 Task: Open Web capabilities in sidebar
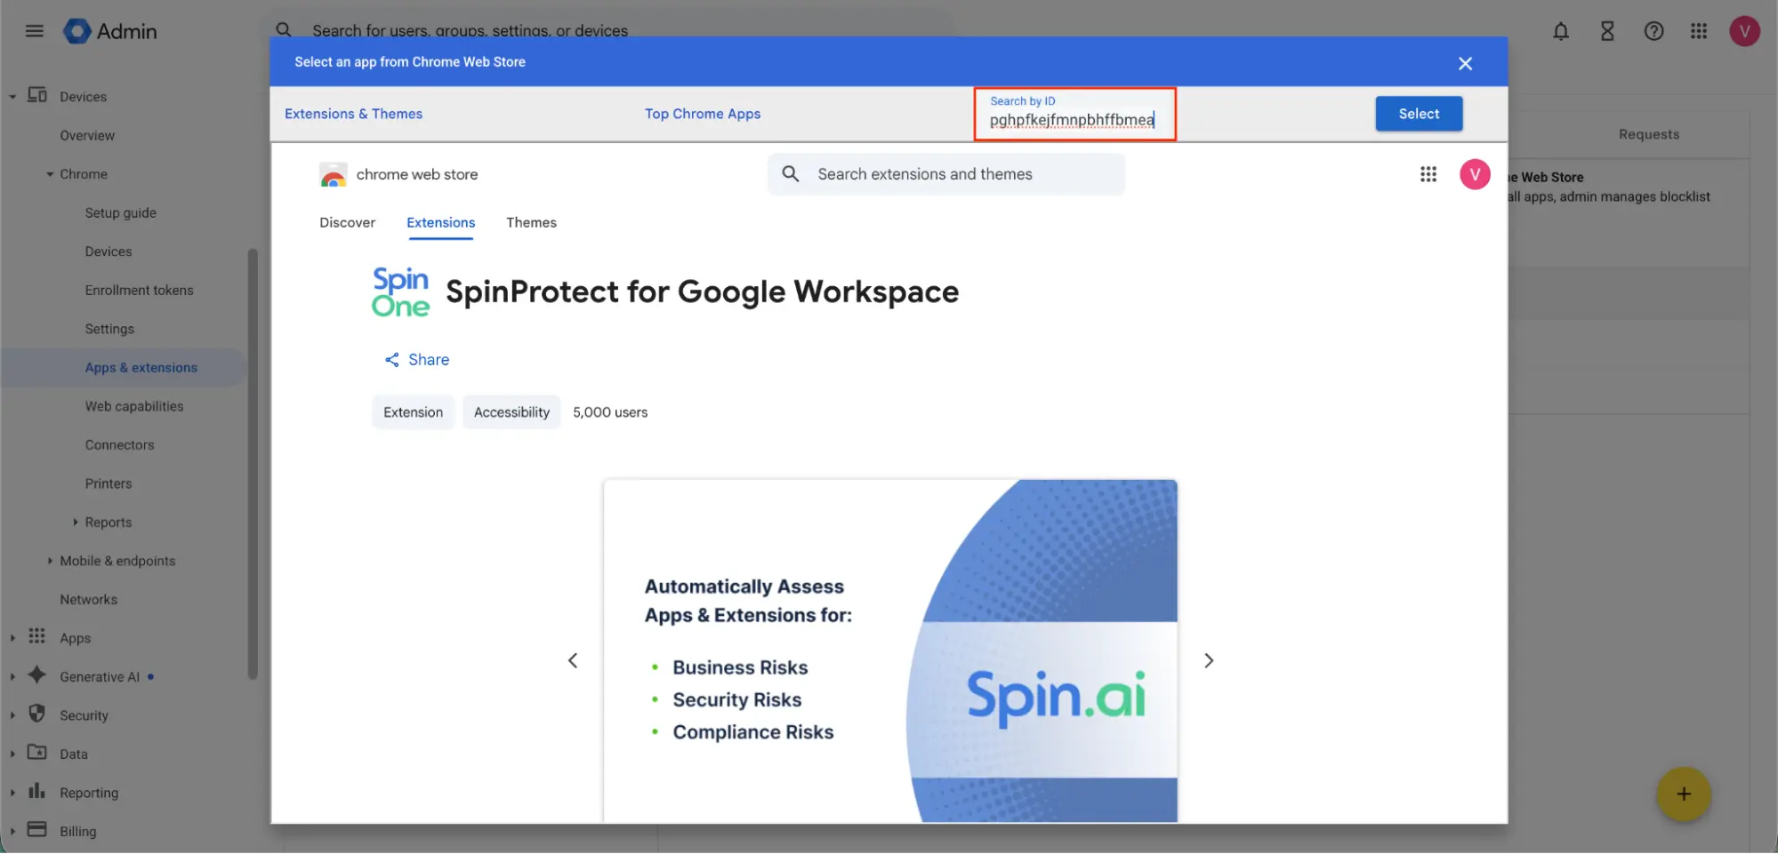[134, 406]
